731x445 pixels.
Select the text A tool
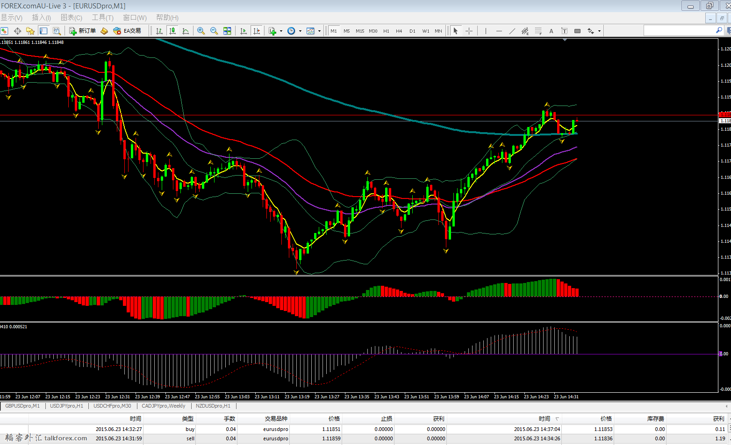[552, 31]
